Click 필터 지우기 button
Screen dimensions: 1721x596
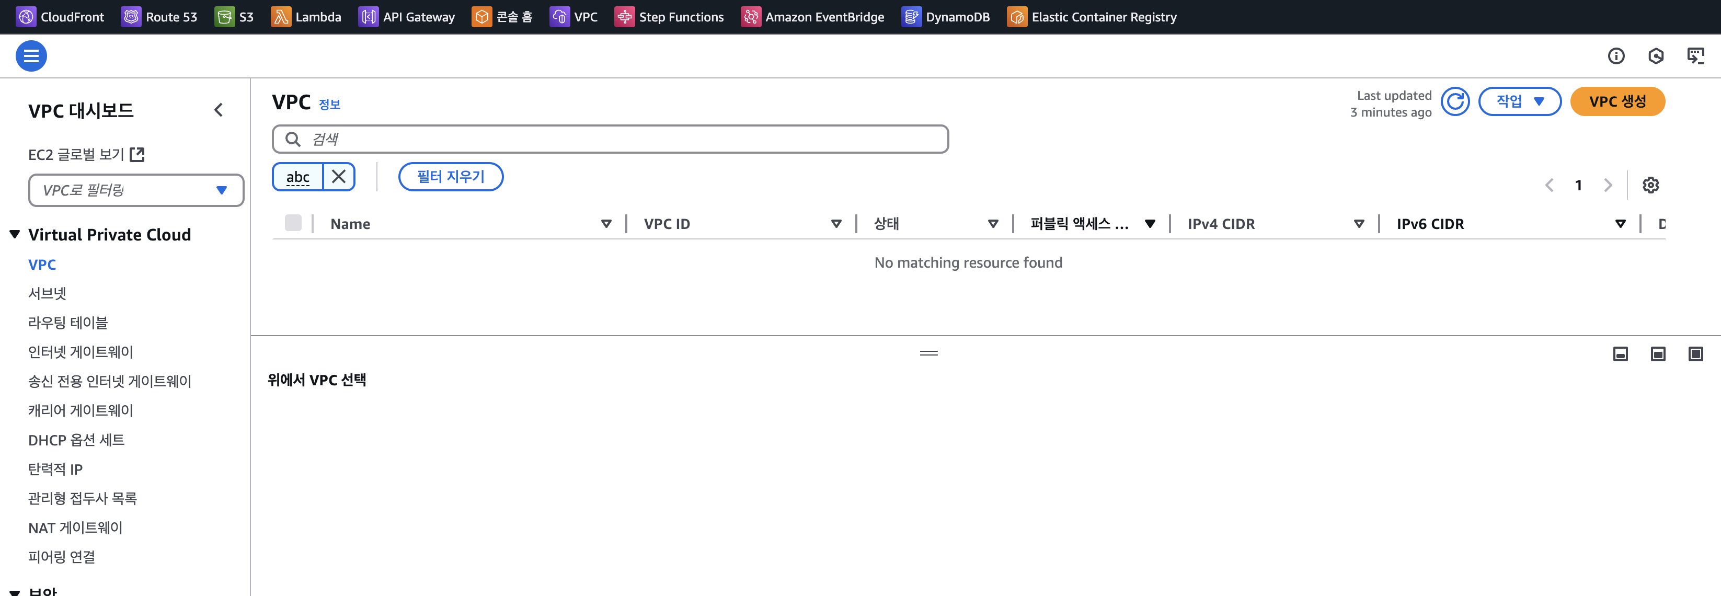pos(451,176)
